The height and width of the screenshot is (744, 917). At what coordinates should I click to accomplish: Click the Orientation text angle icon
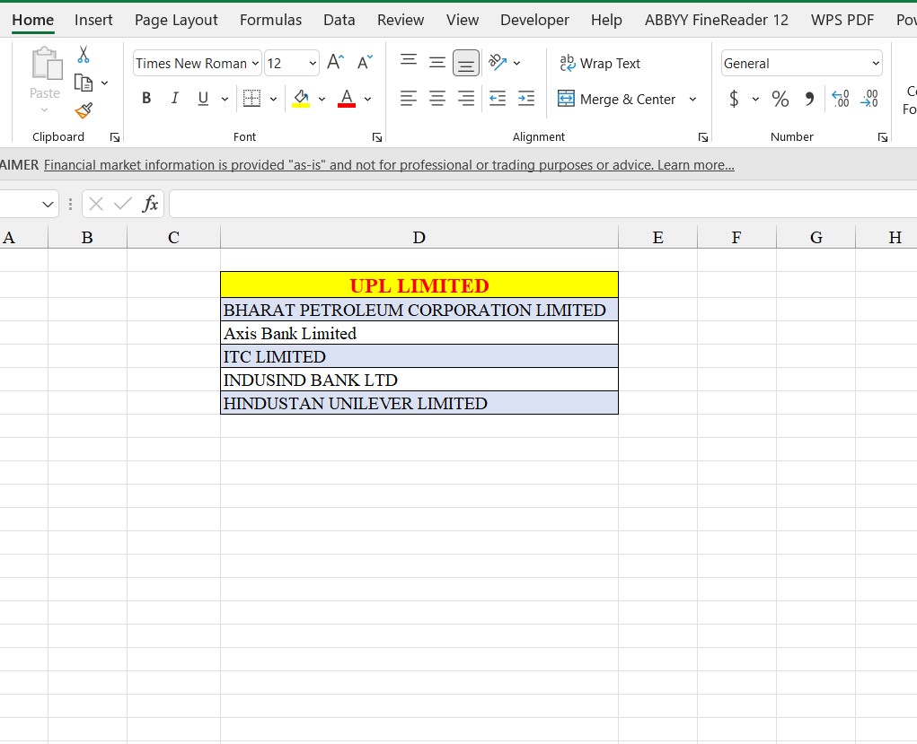pos(498,62)
